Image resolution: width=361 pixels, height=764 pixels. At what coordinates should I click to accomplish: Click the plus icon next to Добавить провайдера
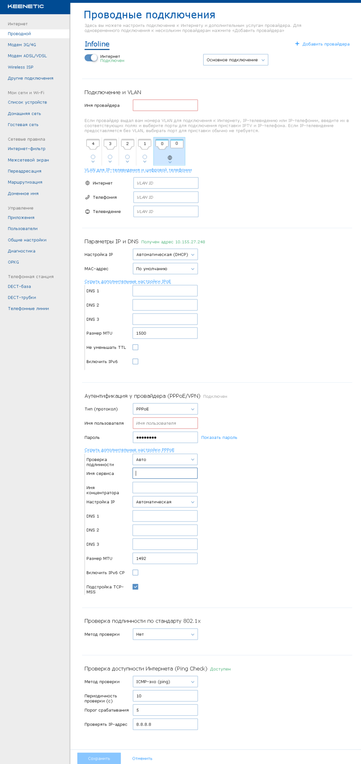point(297,44)
